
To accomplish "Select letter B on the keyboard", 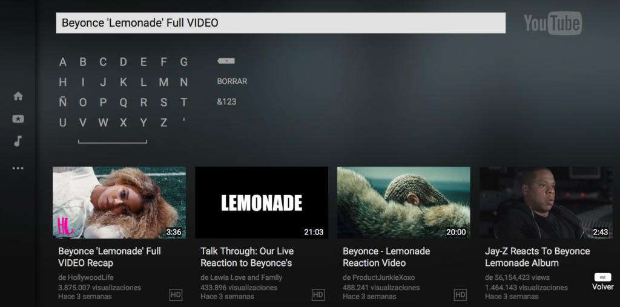I will coord(82,62).
